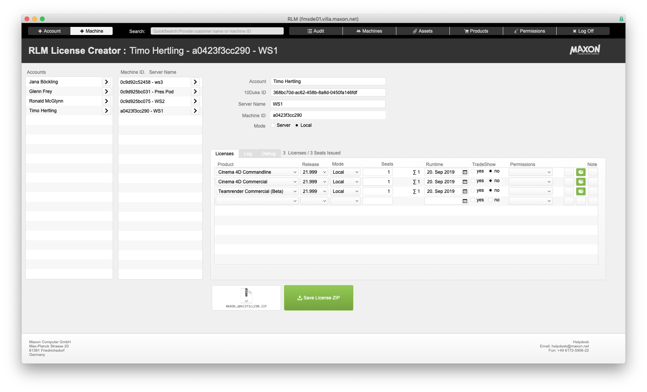Set TradeShow yes in the empty license row

click(x=473, y=200)
